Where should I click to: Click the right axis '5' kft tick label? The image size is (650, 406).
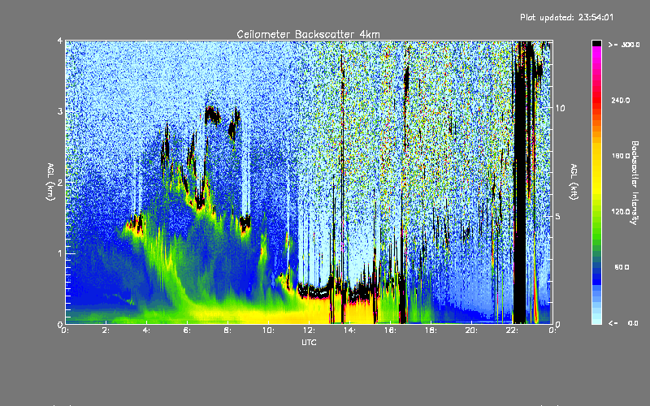[x=557, y=217]
